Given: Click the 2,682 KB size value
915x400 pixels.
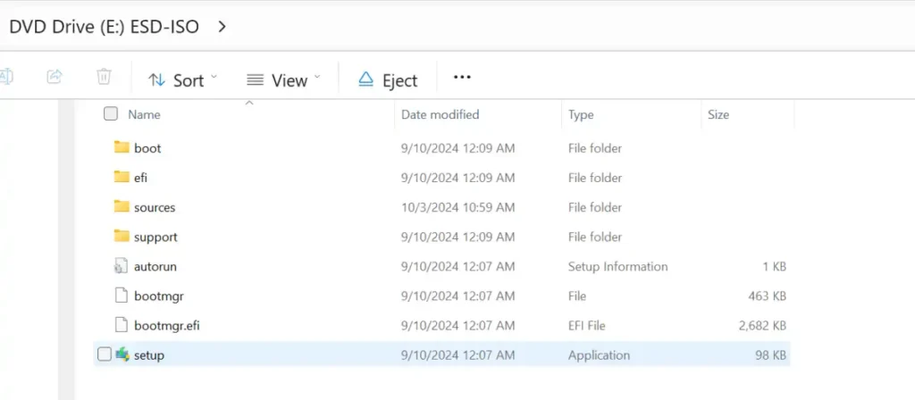Looking at the screenshot, I should click(762, 325).
